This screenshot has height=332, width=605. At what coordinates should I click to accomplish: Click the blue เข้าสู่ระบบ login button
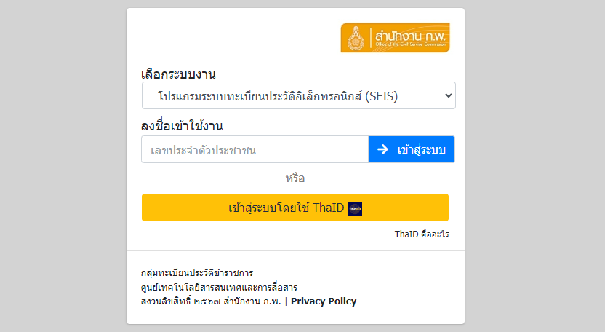point(412,149)
